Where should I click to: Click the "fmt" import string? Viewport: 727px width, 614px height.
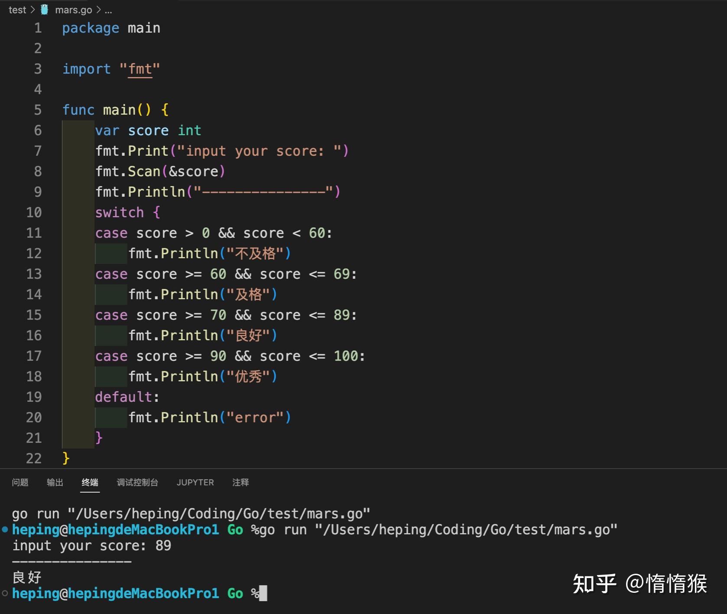click(x=140, y=69)
